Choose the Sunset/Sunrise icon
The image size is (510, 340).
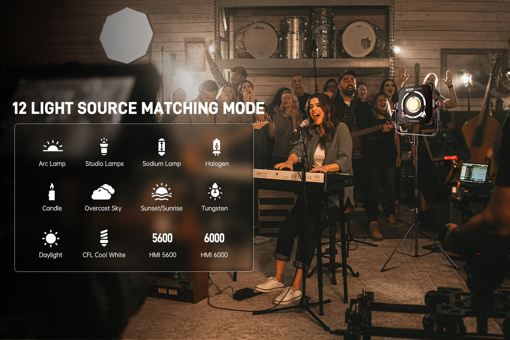coord(161,192)
